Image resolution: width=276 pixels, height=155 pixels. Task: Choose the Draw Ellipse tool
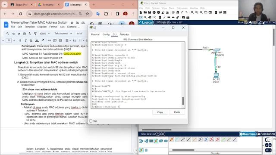point(173,17)
